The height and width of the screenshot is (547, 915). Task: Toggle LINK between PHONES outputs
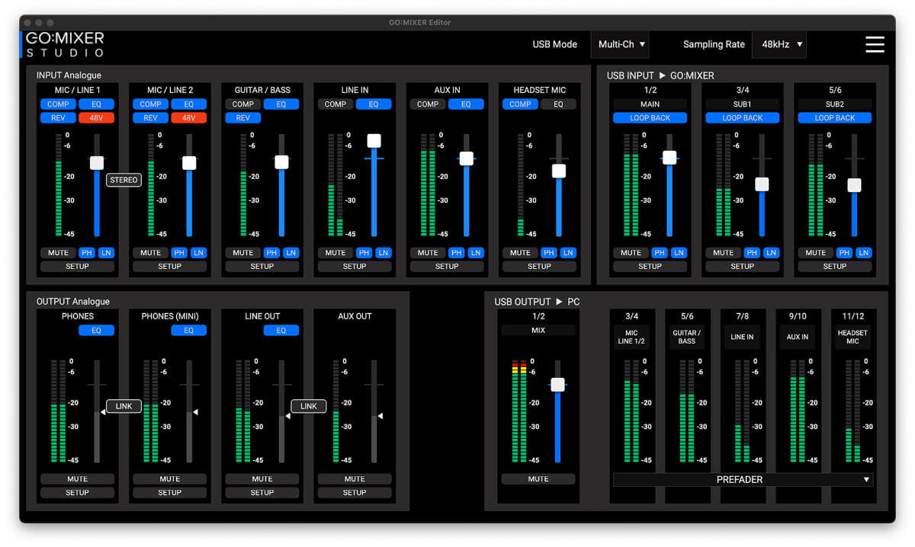coord(123,406)
